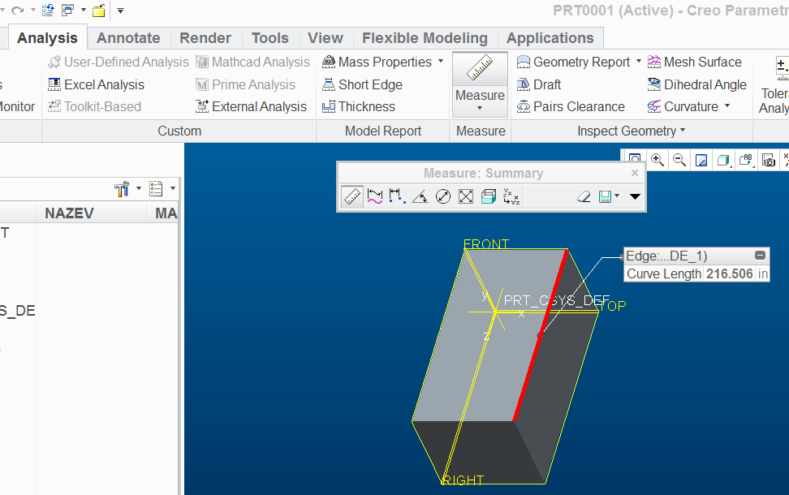Open the Mass Properties dropdown arrow
This screenshot has height=495, width=789.
coord(441,62)
